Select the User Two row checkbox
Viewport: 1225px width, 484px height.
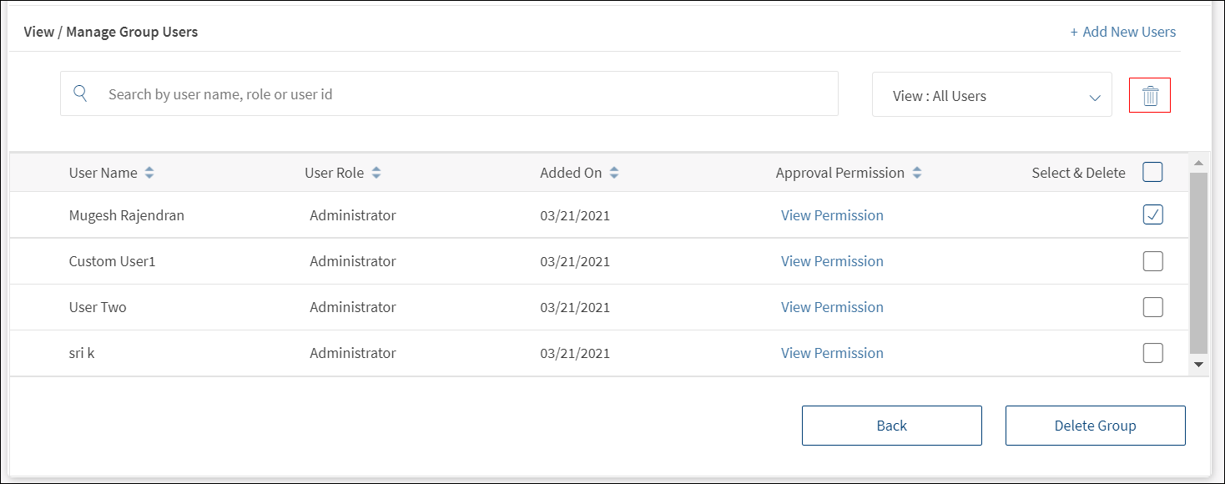click(1152, 307)
